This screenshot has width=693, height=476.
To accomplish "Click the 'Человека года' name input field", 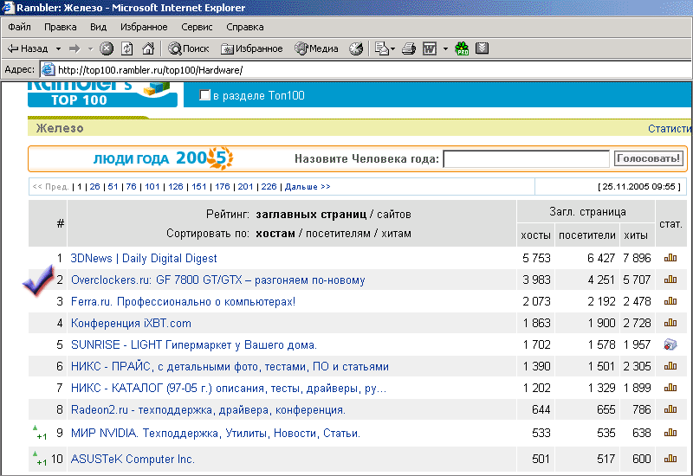I will (526, 159).
